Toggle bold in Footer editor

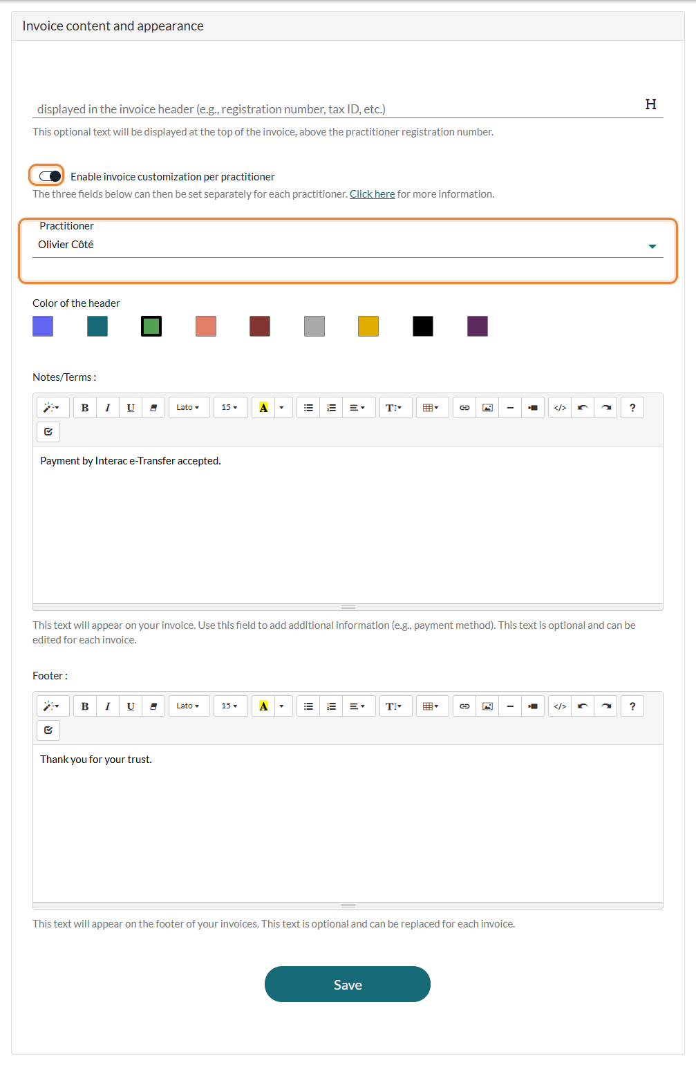point(85,706)
